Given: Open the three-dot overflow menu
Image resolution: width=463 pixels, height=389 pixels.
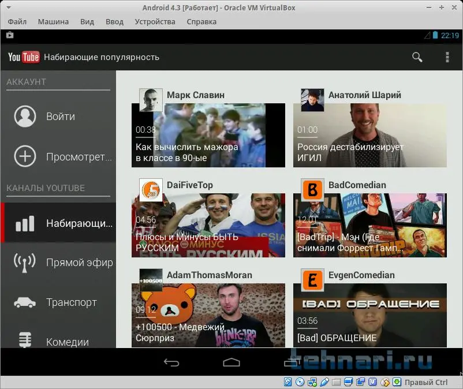Looking at the screenshot, I should click(447, 57).
